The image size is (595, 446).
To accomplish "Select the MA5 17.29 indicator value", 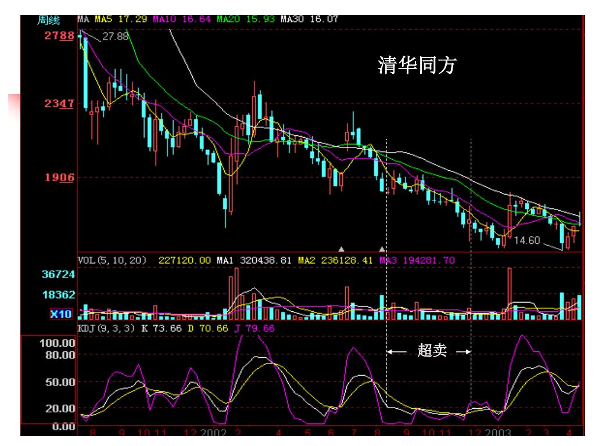I will 121,19.
